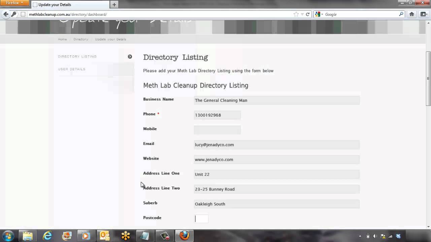Image resolution: width=431 pixels, height=242 pixels.
Task: Click the Dropbox tray icon
Action: coord(398,236)
